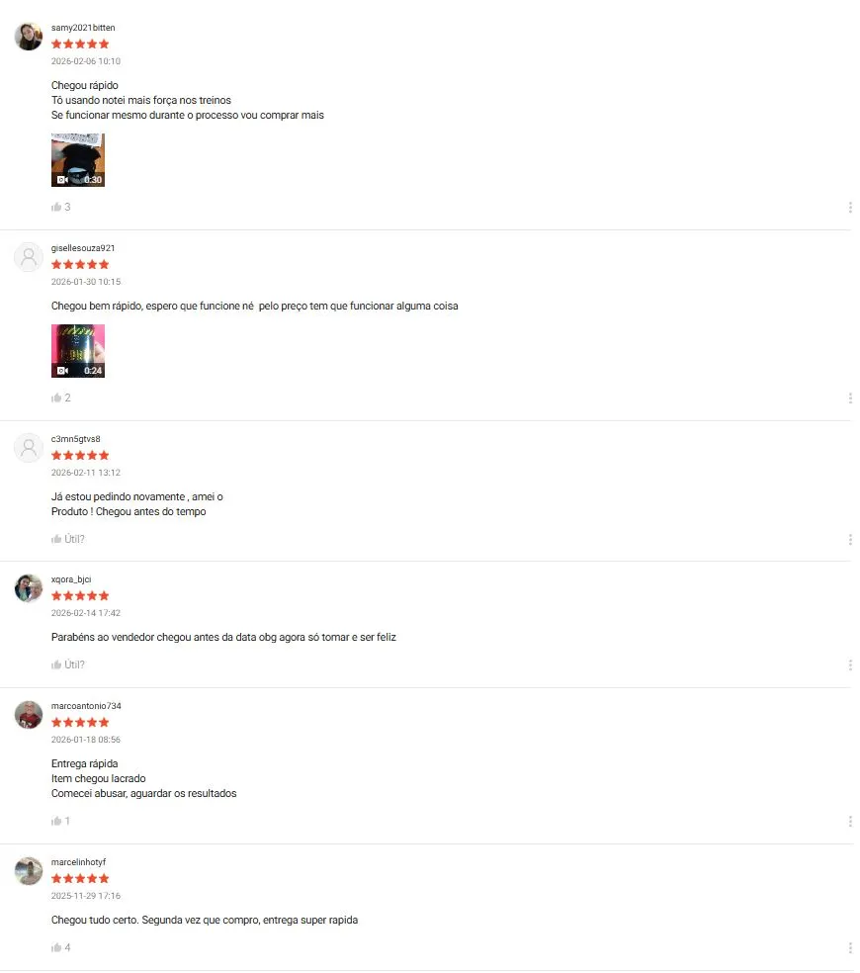
Task: Play gisellesouza921's 0:24 review video
Action: pos(77,351)
